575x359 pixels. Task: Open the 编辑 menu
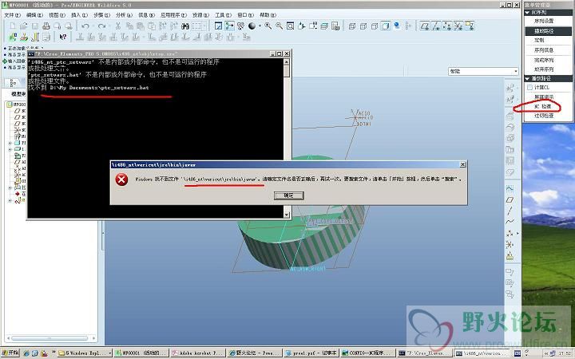pyautogui.click(x=34, y=15)
